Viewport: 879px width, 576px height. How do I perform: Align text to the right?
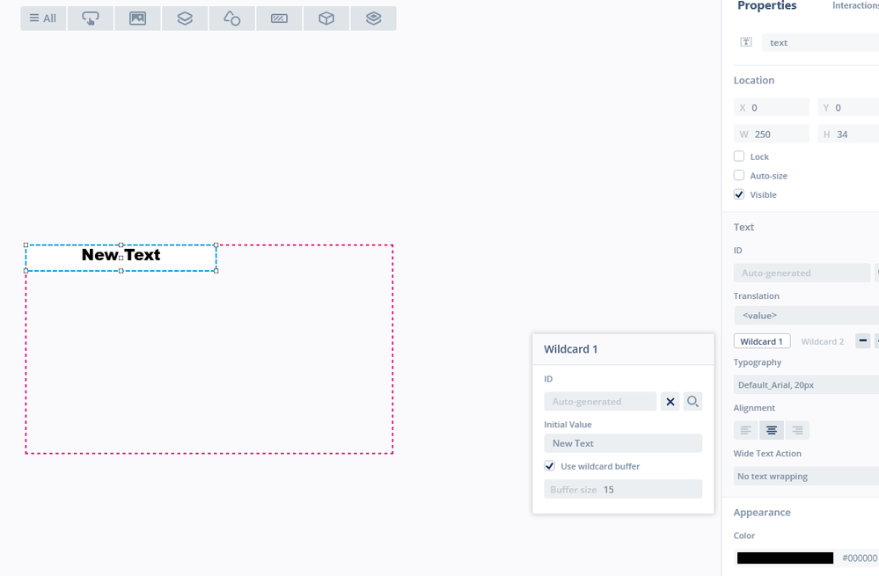click(x=798, y=430)
